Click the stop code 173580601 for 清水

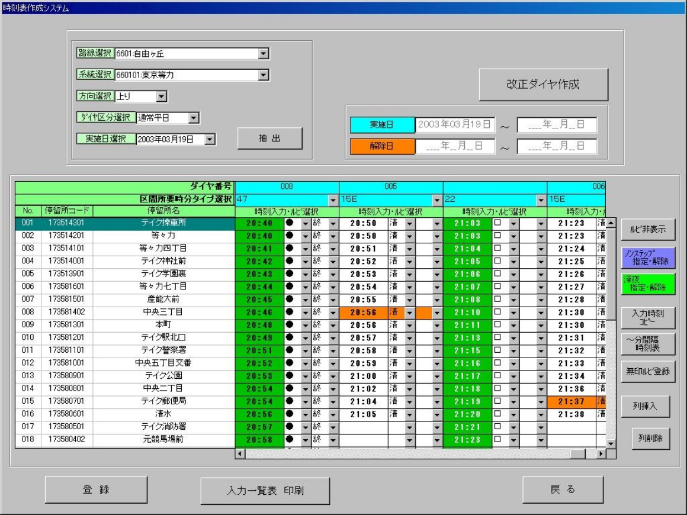pos(66,413)
